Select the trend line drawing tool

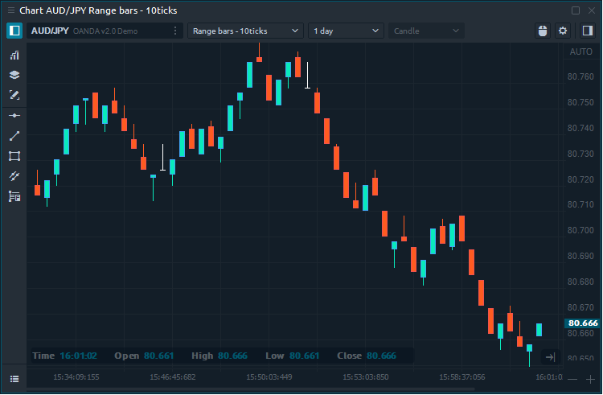(x=14, y=136)
